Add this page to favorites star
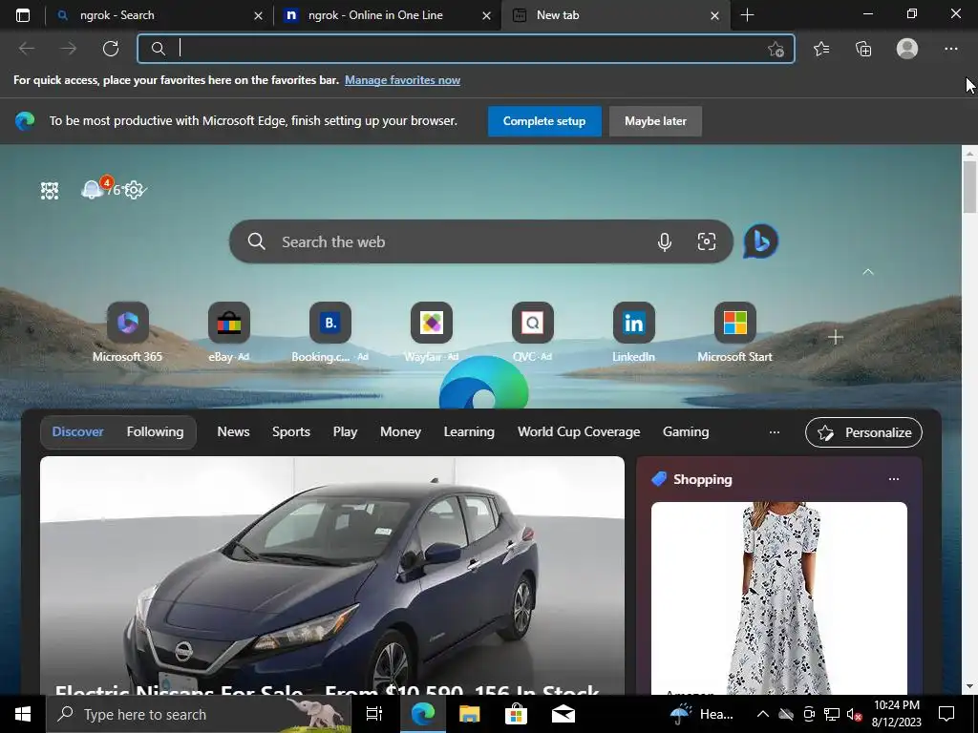Viewport: 978px width, 733px height. point(776,50)
